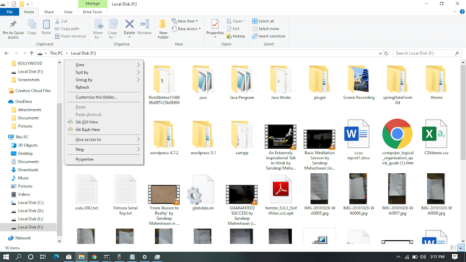Switch to the View ribbon tab
The width and height of the screenshot is (466, 262).
tap(68, 12)
